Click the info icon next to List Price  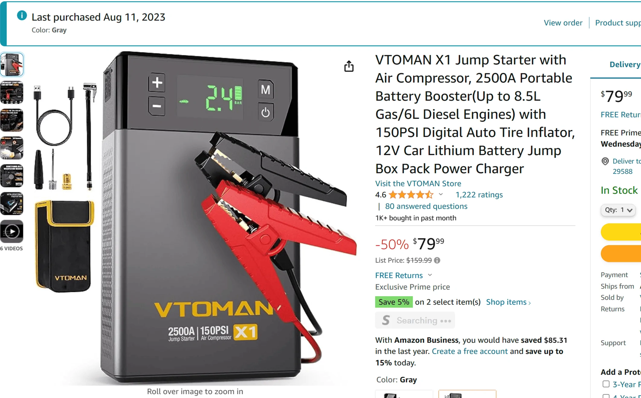(x=437, y=260)
